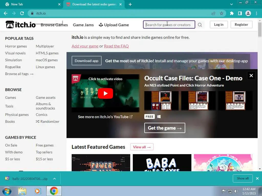Viewport: 262px width, 196px height.
Task: Open Browse Games menu
Action: (54, 25)
